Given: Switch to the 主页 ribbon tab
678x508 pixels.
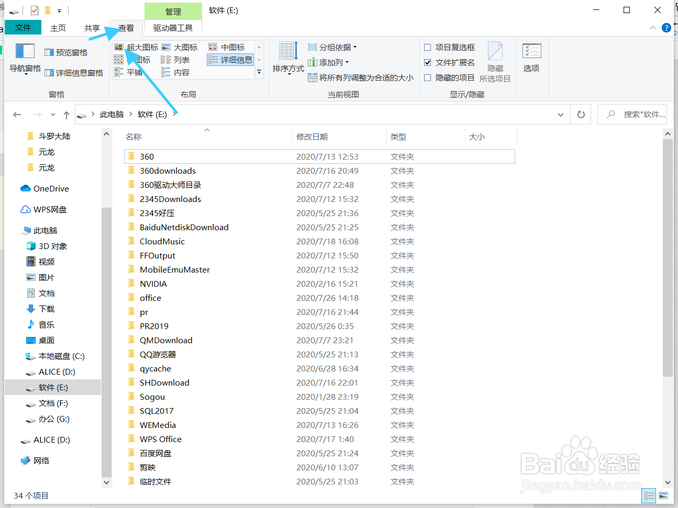Looking at the screenshot, I should tap(58, 28).
